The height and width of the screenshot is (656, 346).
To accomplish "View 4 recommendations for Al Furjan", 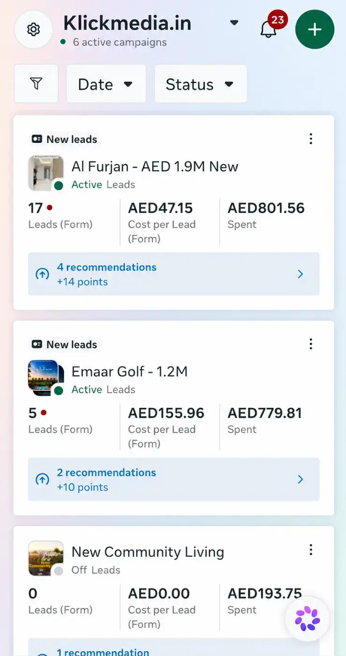I will 174,274.
